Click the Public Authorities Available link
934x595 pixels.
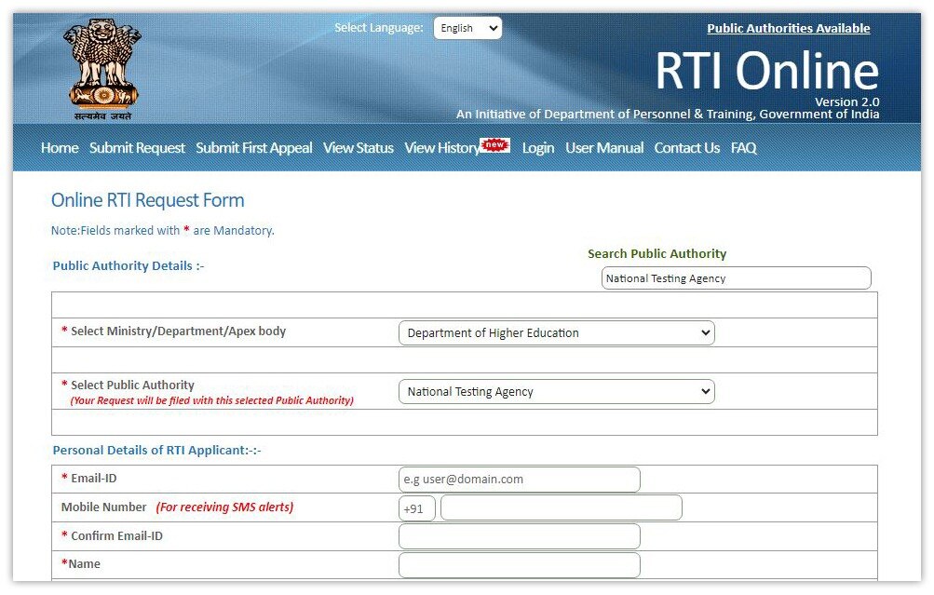click(788, 28)
